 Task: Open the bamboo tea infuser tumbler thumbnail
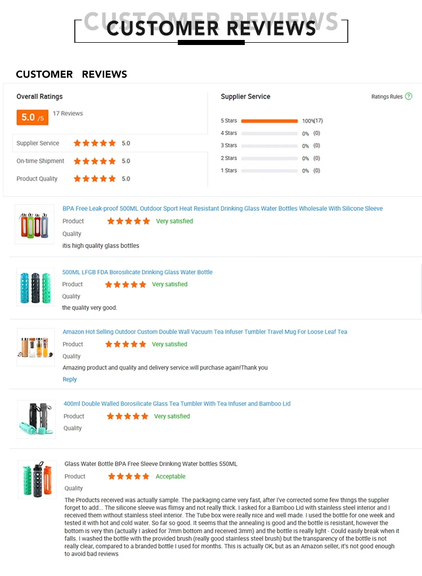point(36,347)
